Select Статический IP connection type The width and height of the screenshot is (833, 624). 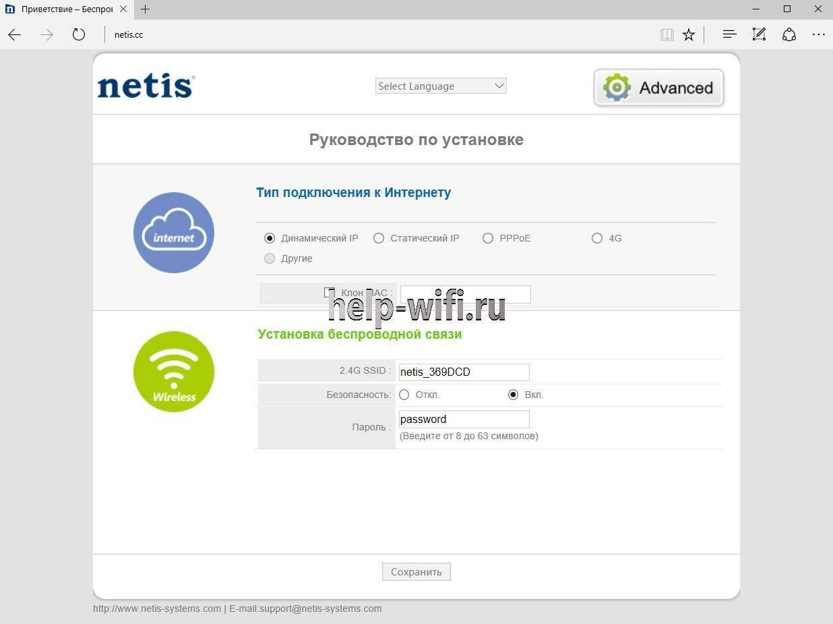379,238
